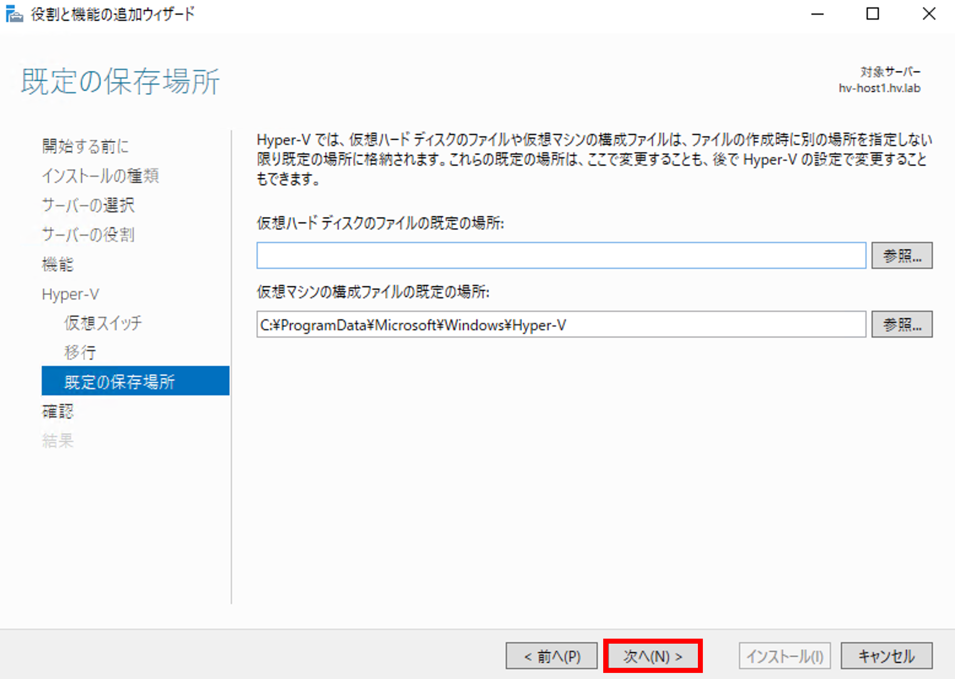Maximize the wizard window
955x679 pixels.
[x=872, y=14]
